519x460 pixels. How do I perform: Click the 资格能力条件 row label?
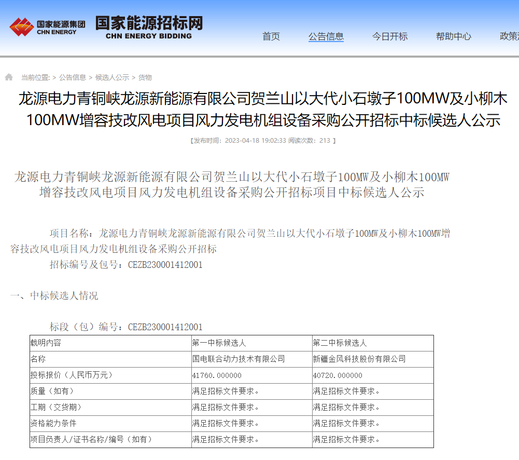[110, 424]
